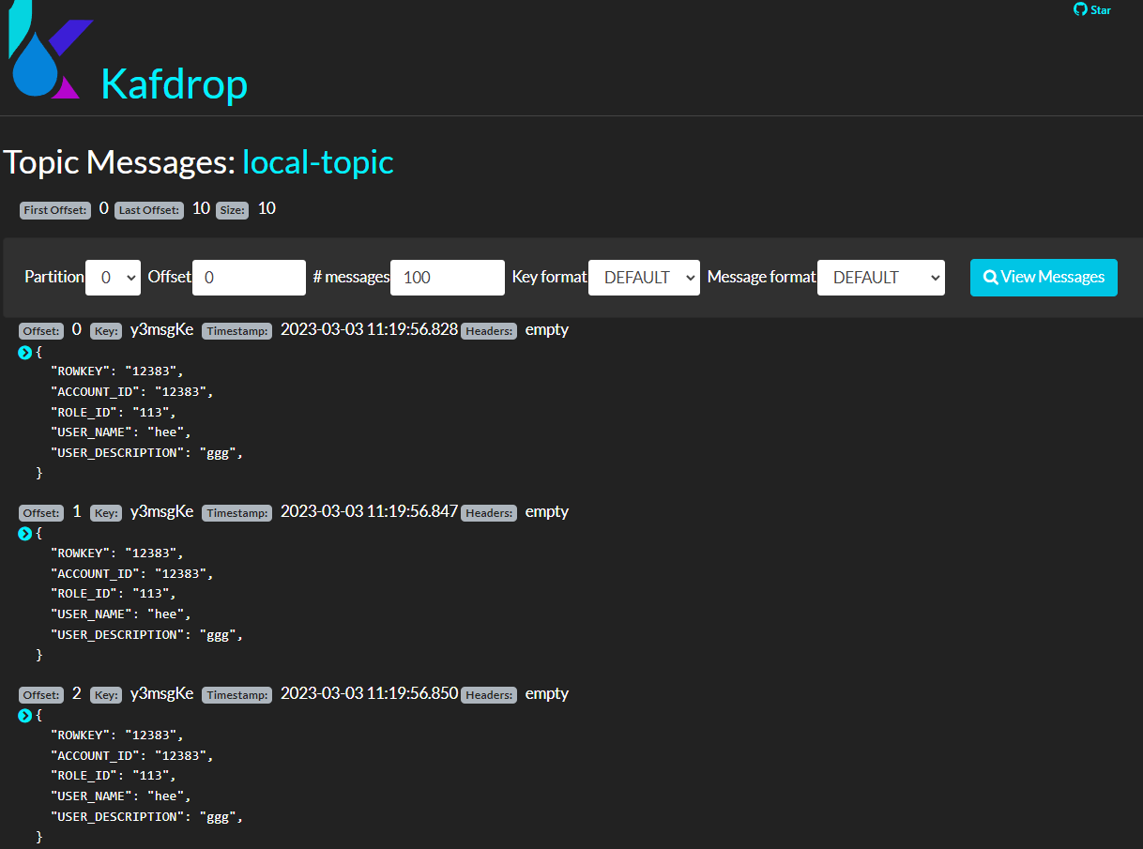Click the Headers badge of offset 1

(489, 513)
